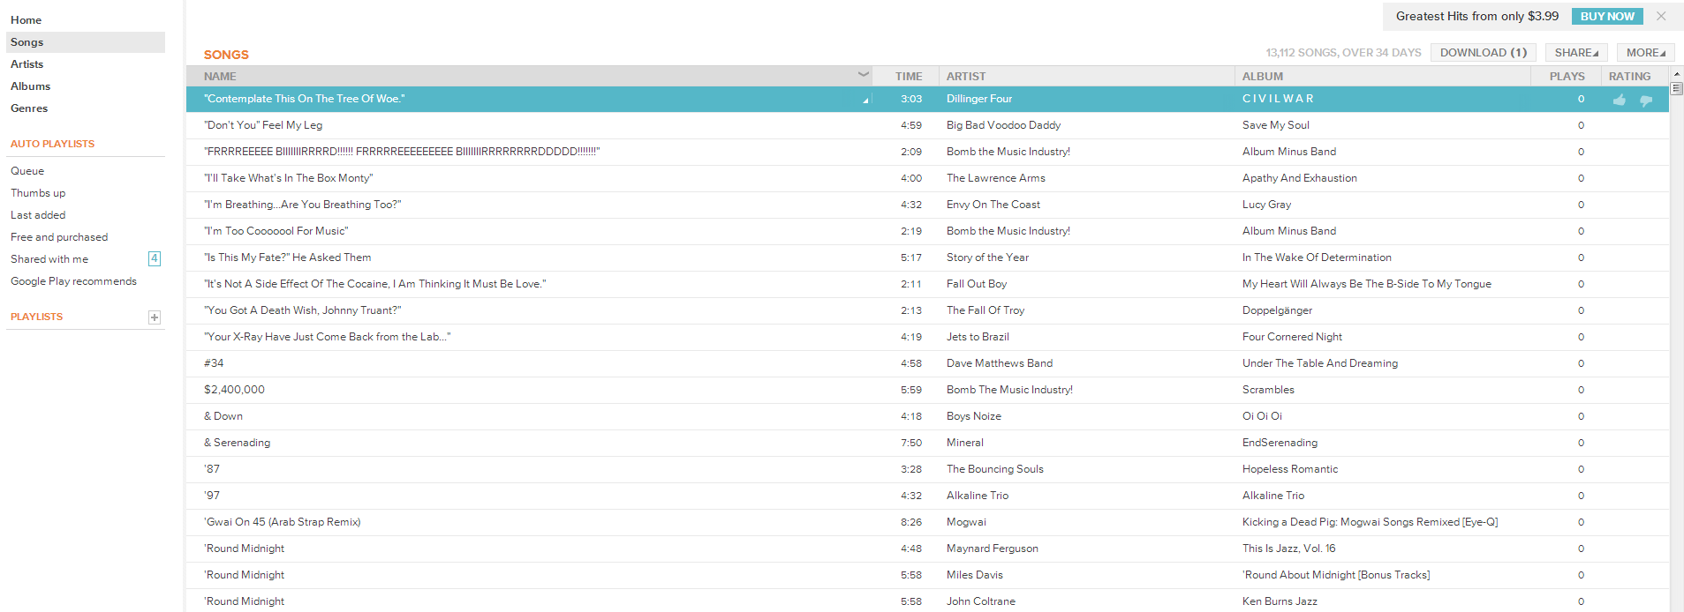Open the Shared with me count badge
This screenshot has height=612, width=1684.
point(155,258)
